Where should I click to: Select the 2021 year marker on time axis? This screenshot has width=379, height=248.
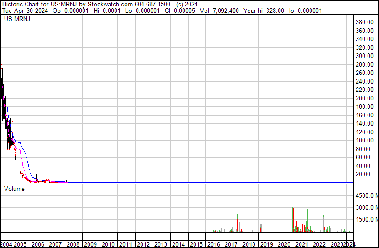[302, 244]
